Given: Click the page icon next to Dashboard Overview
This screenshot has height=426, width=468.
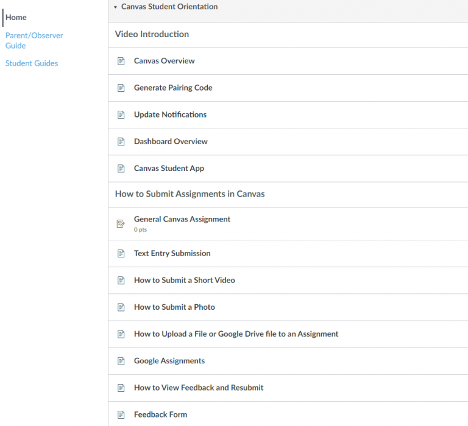Looking at the screenshot, I should pos(121,142).
